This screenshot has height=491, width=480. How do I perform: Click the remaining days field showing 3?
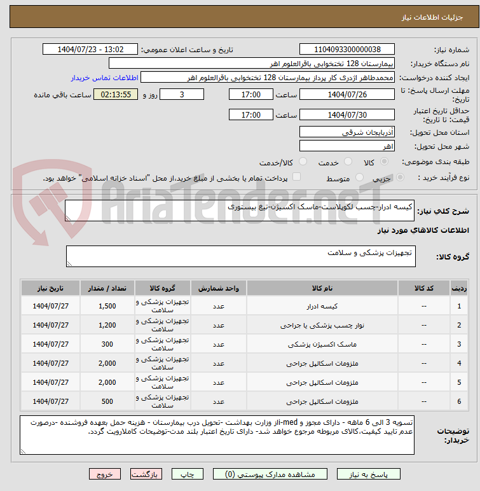coord(182,94)
